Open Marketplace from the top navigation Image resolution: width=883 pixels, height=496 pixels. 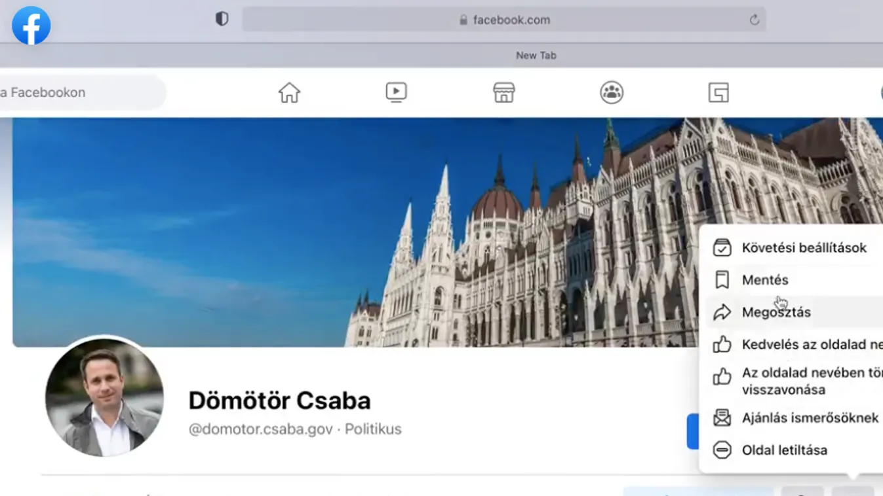503,92
